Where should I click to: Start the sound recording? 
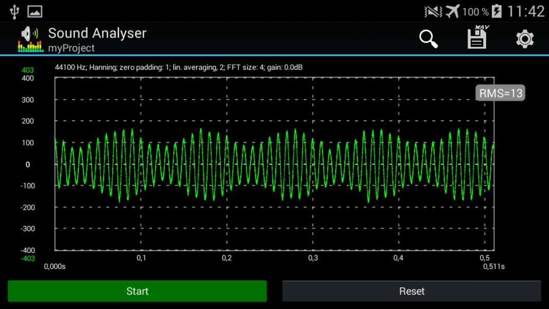pos(137,291)
